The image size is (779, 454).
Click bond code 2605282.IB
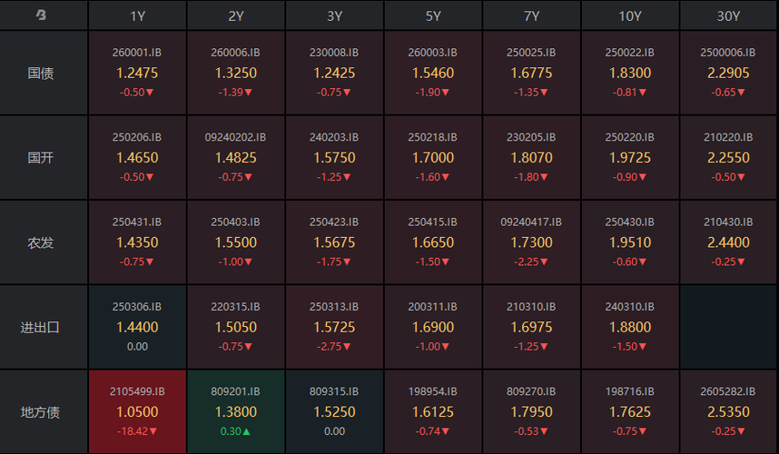tap(728, 392)
